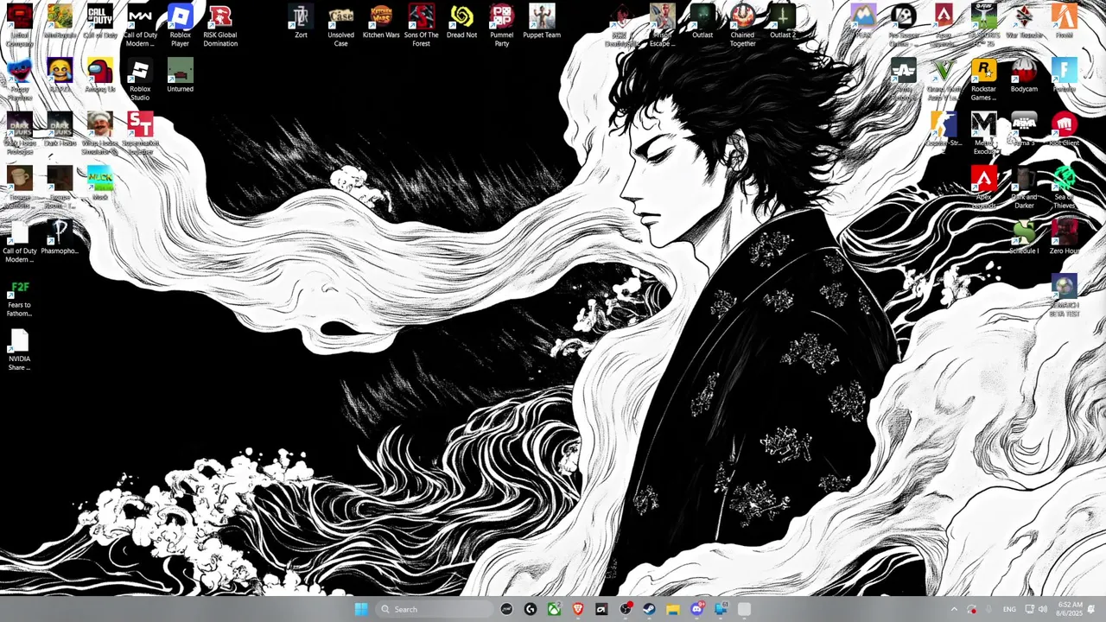The image size is (1106, 622).
Task: Open the Zero Hour shortcut
Action: coord(1064,238)
